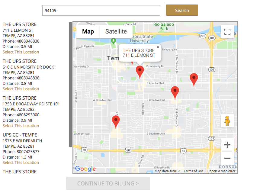Click the E Southern Ave map label
The height and width of the screenshot is (196, 273).
(x=156, y=134)
